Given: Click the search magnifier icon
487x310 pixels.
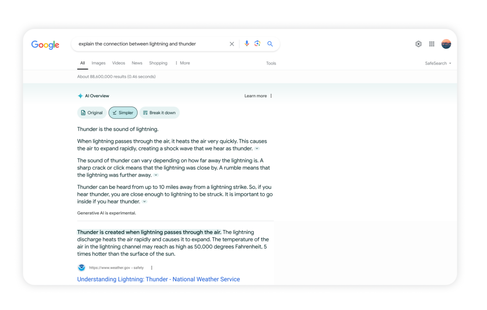Looking at the screenshot, I should [x=270, y=43].
